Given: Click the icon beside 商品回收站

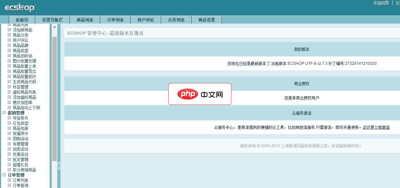Looking at the screenshot, I should [10, 56].
